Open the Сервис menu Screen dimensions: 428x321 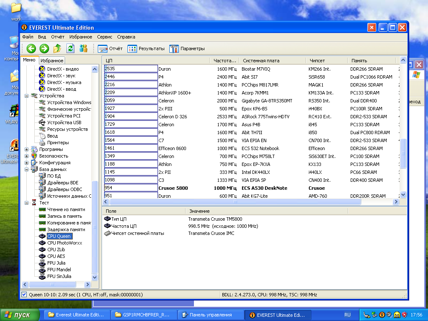pos(104,37)
